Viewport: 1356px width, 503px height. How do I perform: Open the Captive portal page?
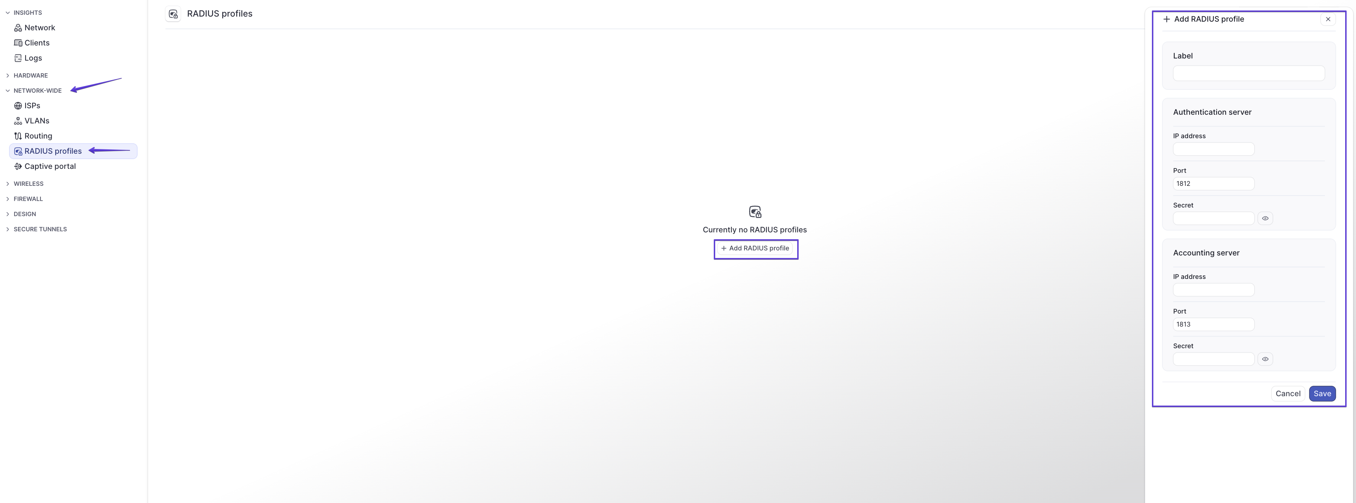coord(73,167)
